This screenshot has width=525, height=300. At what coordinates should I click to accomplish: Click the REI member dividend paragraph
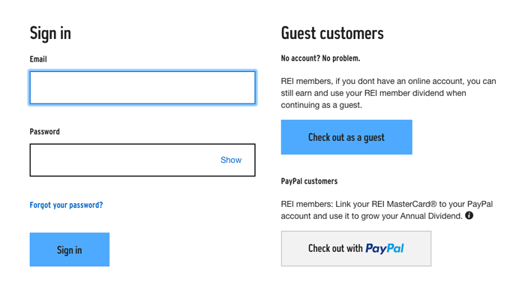[x=388, y=93]
